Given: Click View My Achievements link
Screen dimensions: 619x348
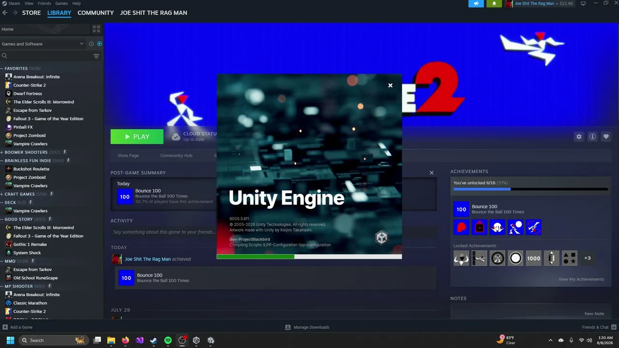Looking at the screenshot, I should click(581, 279).
